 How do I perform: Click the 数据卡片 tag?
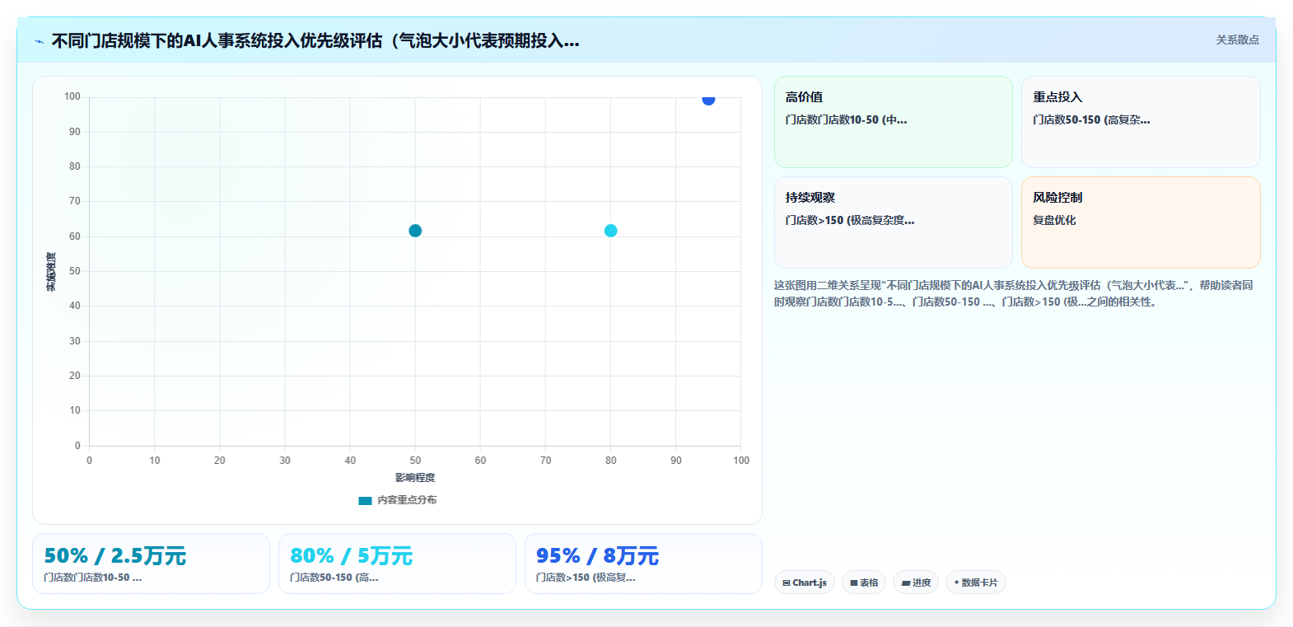pyautogui.click(x=976, y=583)
